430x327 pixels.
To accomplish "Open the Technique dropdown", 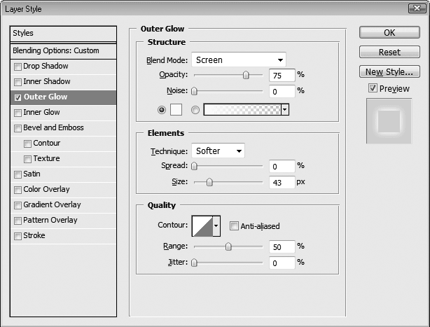I will coord(218,151).
